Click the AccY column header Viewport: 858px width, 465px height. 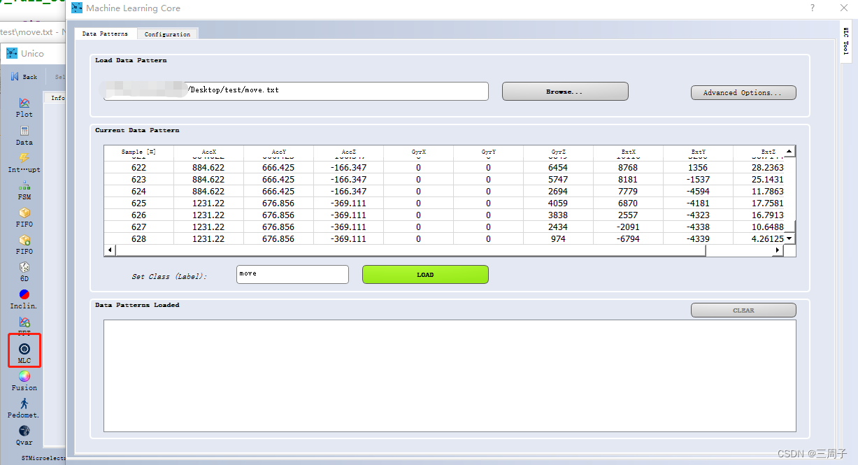[278, 152]
